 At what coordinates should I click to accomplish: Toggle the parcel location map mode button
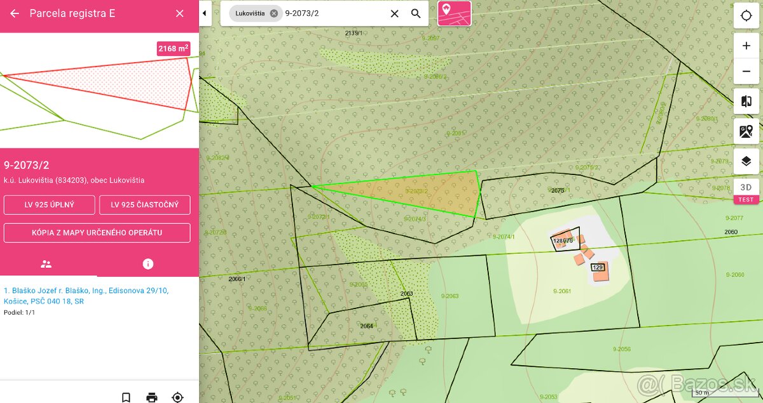[x=454, y=13]
